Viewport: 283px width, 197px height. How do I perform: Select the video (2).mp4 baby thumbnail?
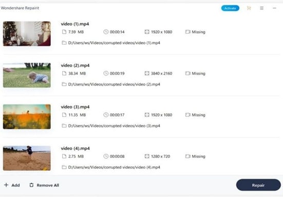[x=27, y=75]
